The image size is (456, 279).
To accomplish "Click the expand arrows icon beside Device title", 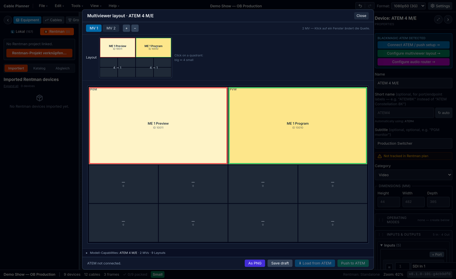I will (x=438, y=20).
